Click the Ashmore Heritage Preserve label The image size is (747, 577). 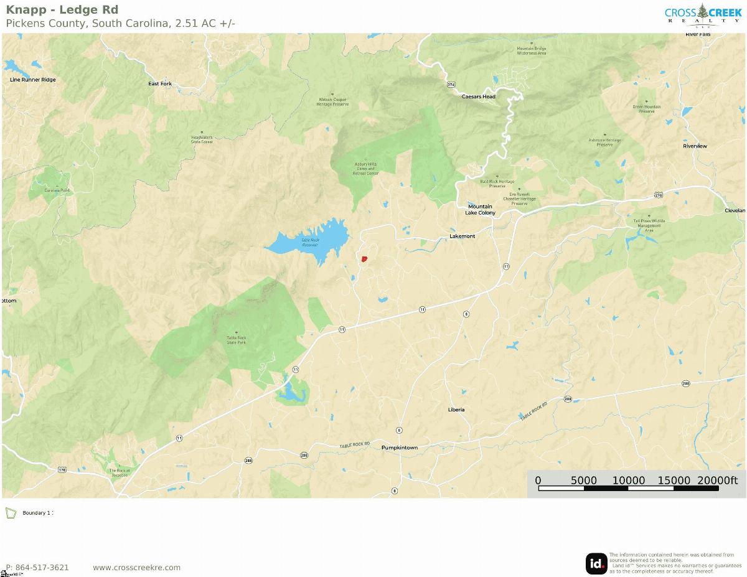(x=604, y=143)
